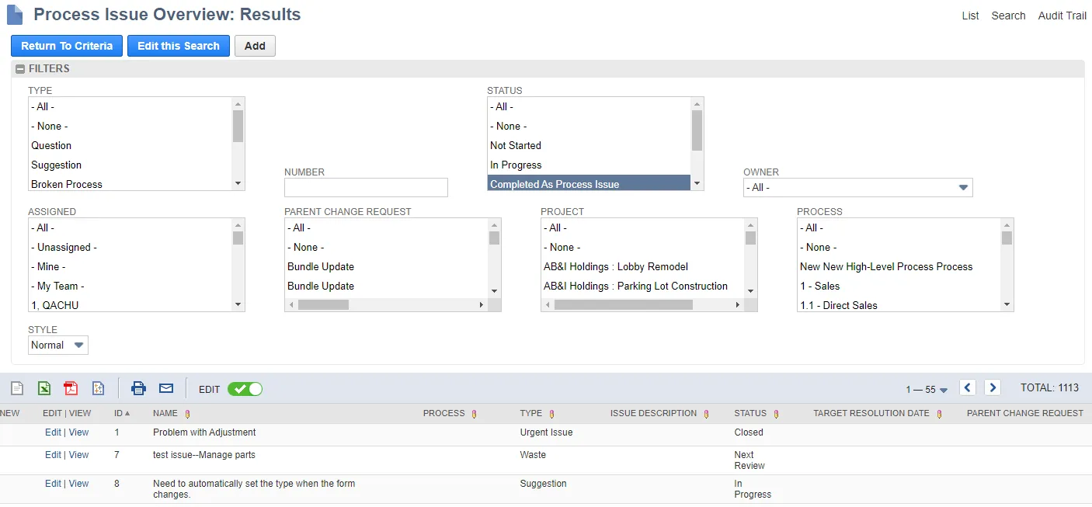Click Edit link for issue ID 8 row

pyautogui.click(x=53, y=484)
